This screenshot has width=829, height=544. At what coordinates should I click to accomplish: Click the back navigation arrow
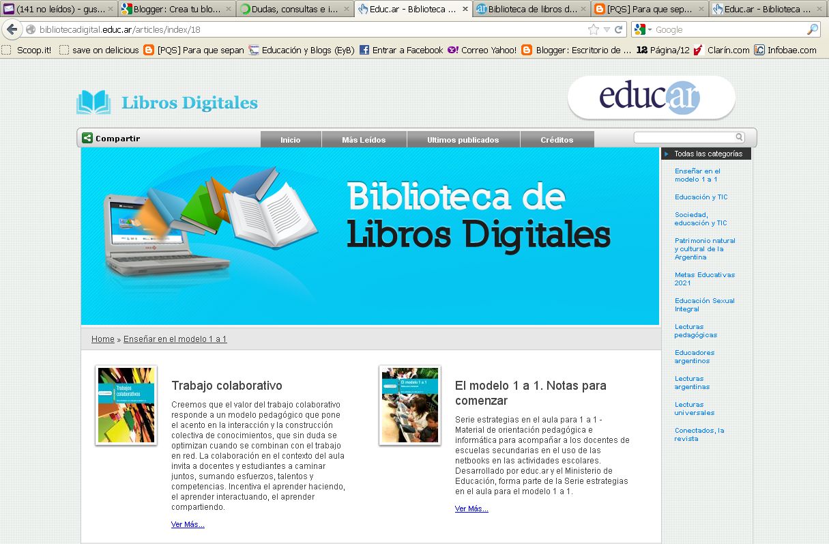12,29
